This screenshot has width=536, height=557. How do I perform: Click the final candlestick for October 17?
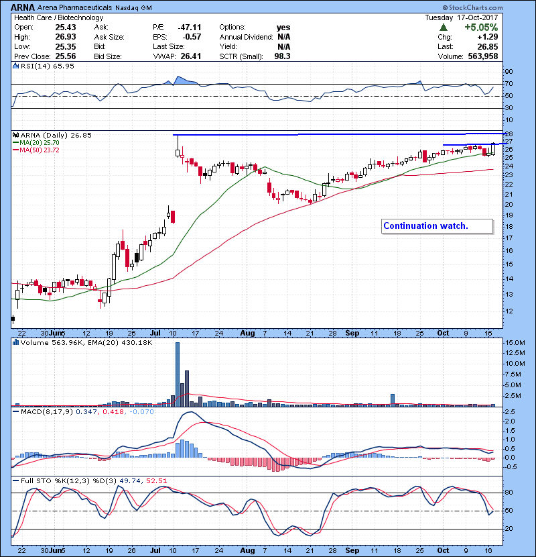493,149
